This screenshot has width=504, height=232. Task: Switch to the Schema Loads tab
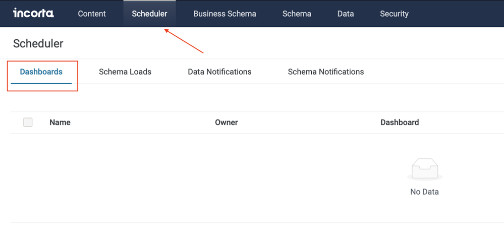pos(125,72)
